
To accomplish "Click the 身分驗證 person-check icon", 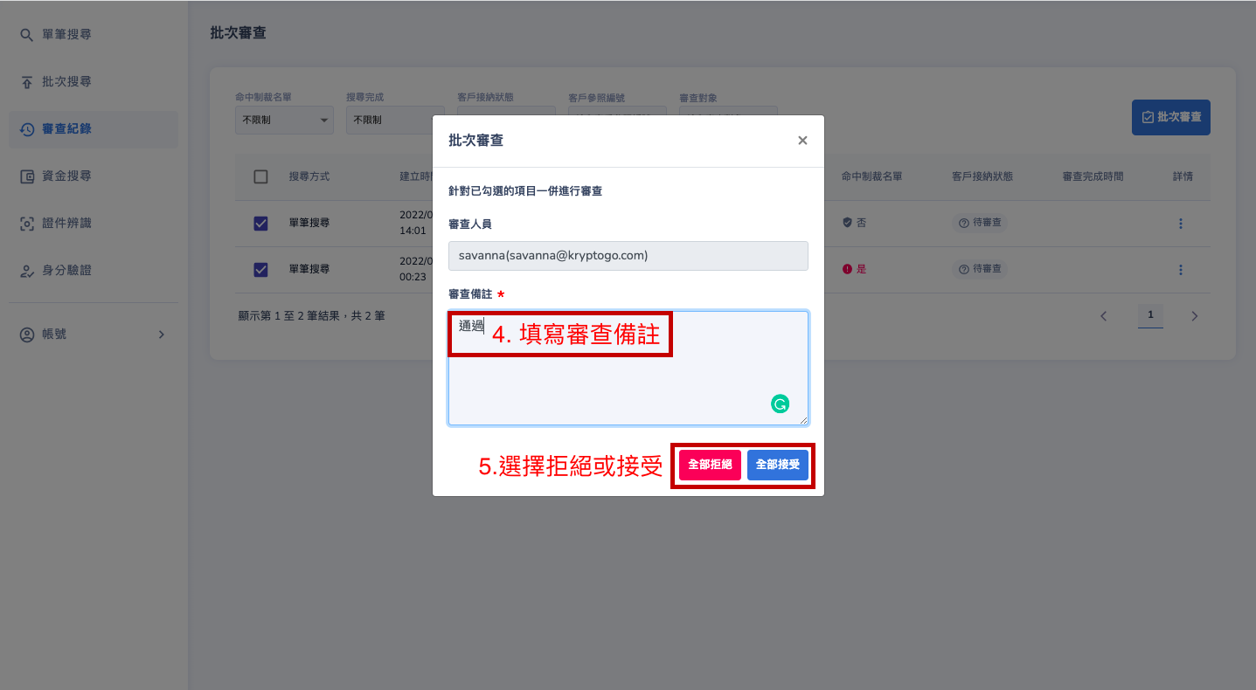I will click(x=27, y=271).
